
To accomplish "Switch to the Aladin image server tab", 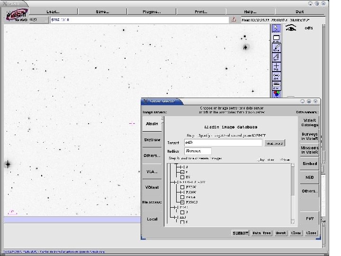I will pyautogui.click(x=152, y=124).
